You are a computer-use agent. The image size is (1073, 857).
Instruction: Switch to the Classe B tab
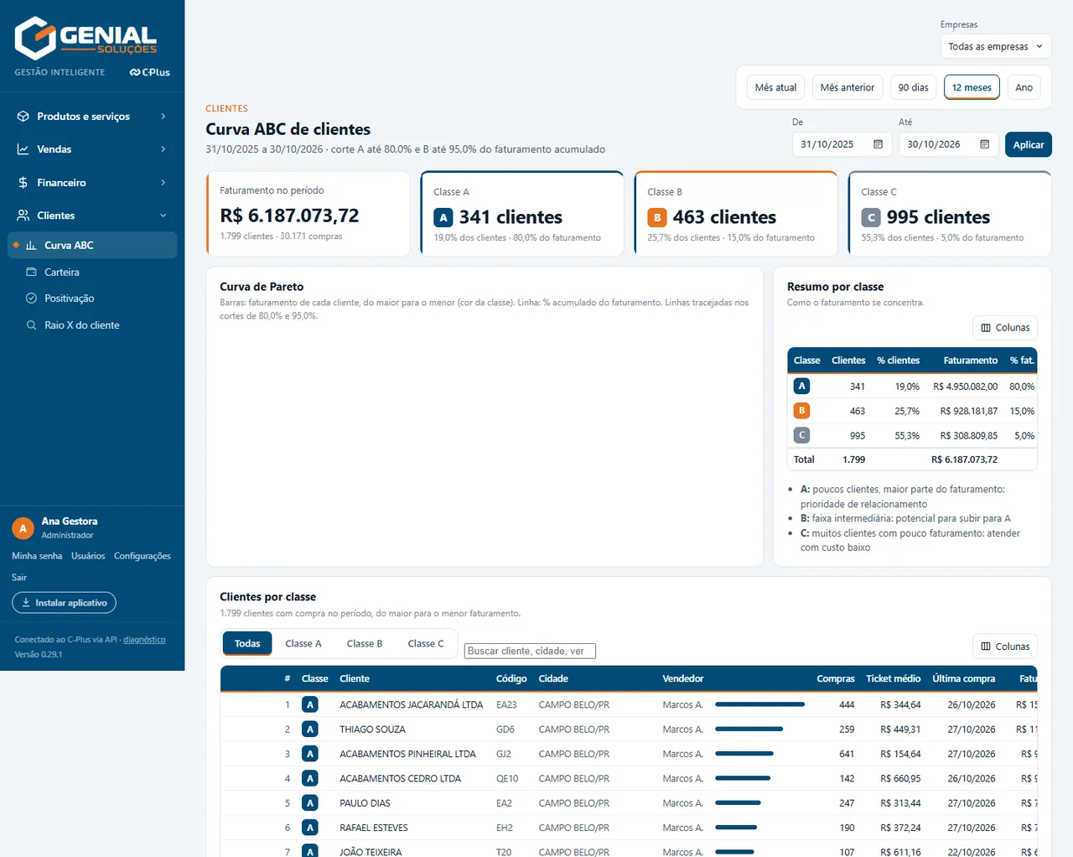click(x=365, y=644)
